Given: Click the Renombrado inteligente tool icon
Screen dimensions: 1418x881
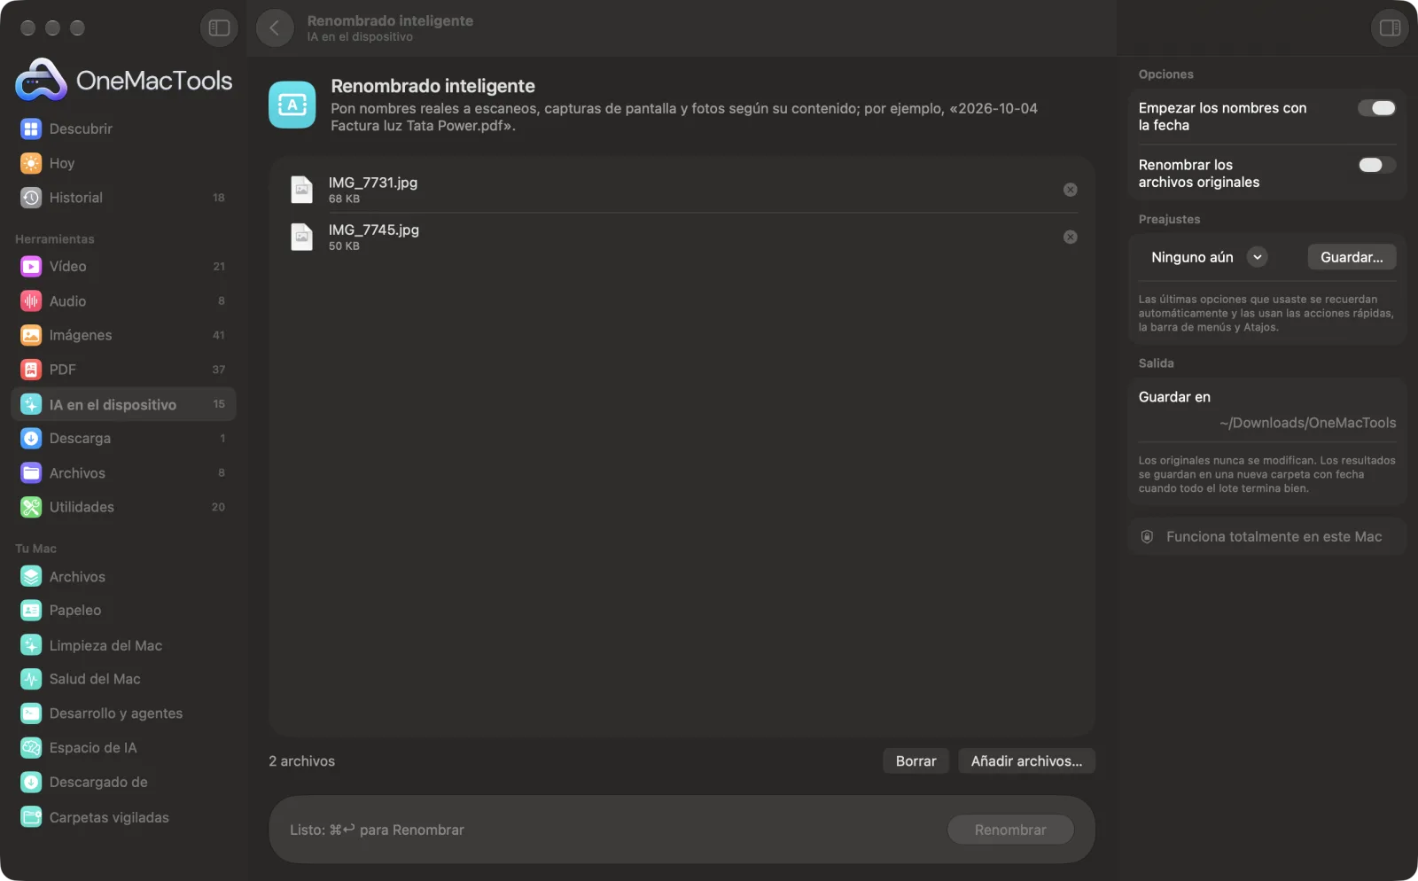Looking at the screenshot, I should pyautogui.click(x=292, y=105).
